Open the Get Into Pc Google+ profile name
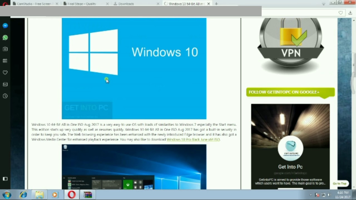The height and width of the screenshot is (200, 356). pos(290,167)
